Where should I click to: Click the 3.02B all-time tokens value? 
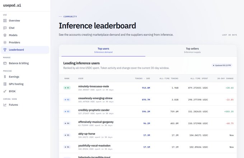(x=175, y=100)
